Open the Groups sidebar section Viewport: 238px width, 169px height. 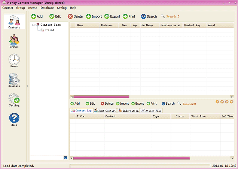(x=14, y=41)
